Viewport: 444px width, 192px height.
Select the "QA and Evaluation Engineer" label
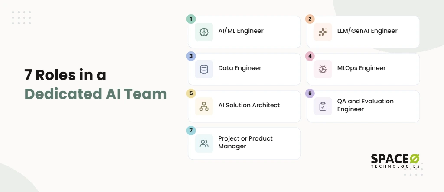[365, 105]
